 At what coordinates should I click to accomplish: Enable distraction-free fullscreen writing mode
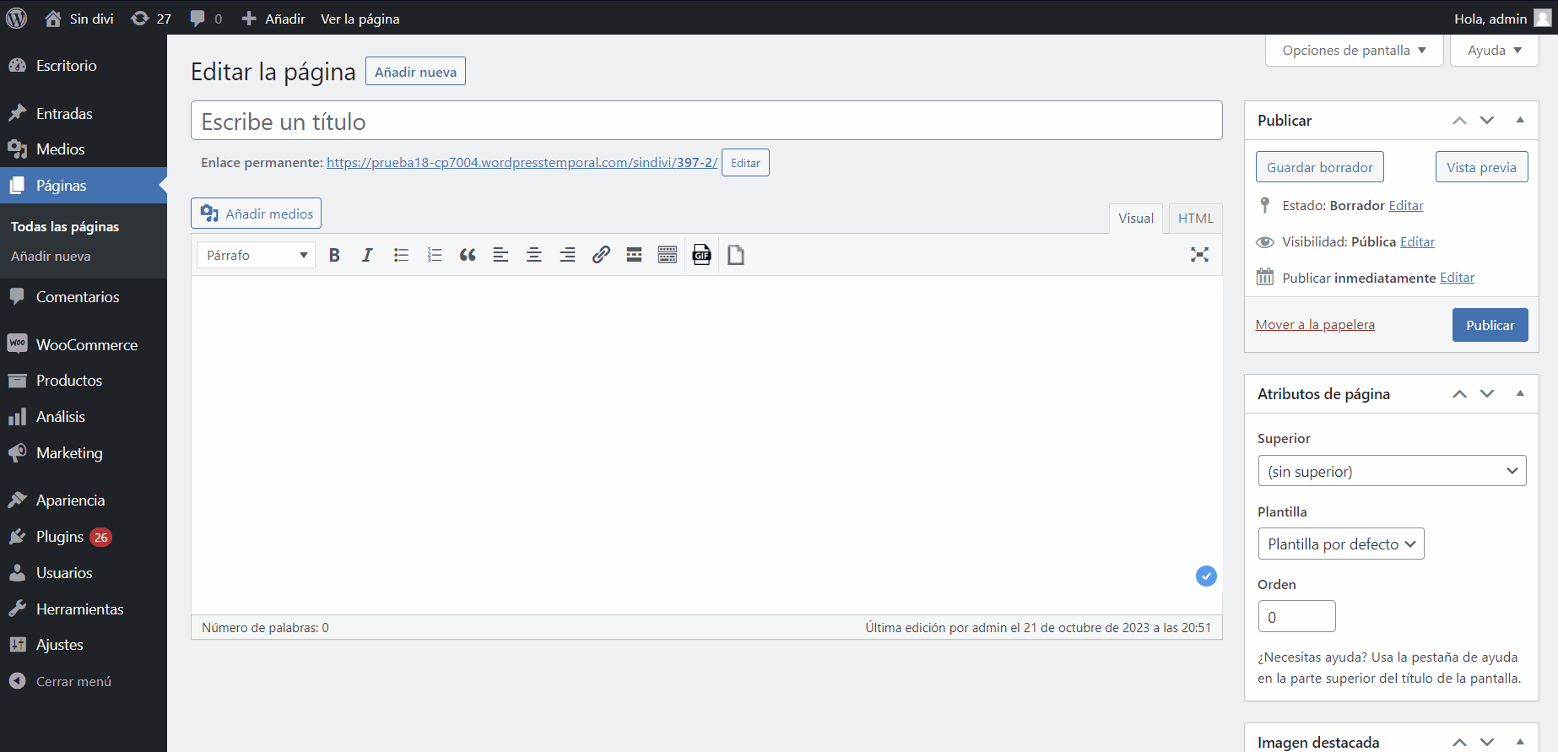[x=1199, y=255]
